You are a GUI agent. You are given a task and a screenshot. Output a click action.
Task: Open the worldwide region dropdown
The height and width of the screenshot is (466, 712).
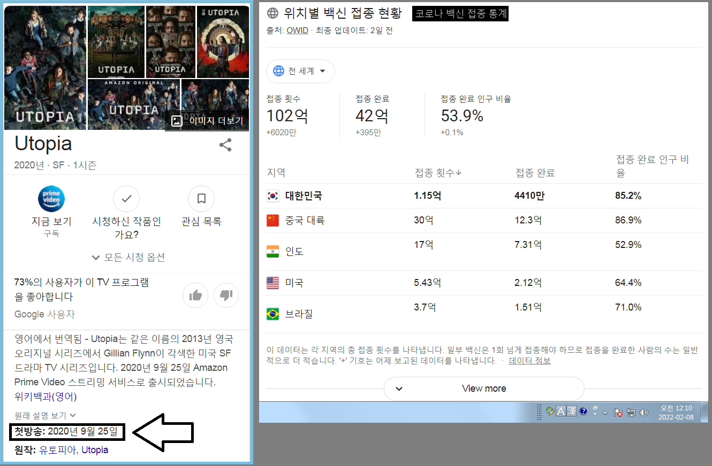(300, 71)
